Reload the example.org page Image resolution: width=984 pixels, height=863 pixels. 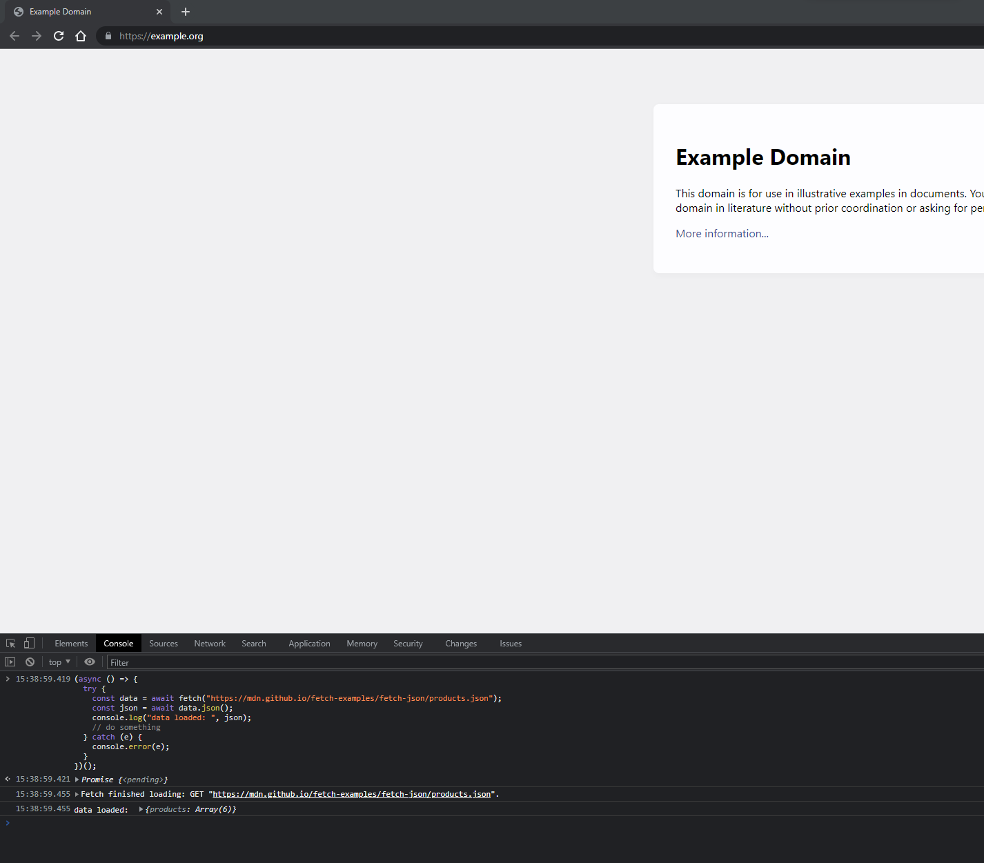pos(58,36)
